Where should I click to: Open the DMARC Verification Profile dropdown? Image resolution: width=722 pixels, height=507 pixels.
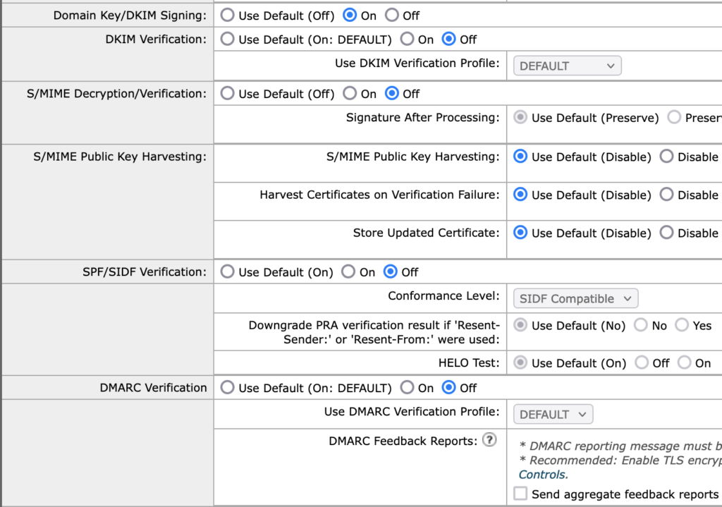553,415
